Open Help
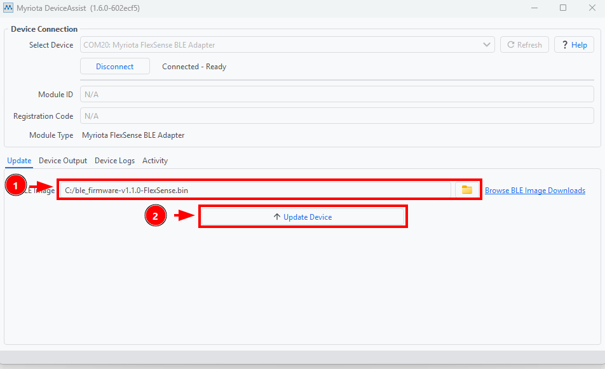The image size is (605, 369). (574, 44)
